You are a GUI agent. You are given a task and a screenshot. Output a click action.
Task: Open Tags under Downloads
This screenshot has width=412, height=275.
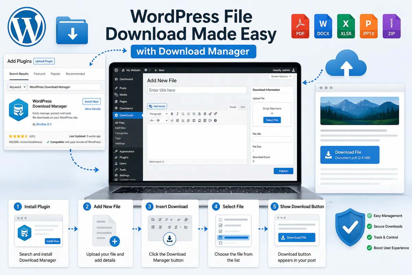[118, 138]
